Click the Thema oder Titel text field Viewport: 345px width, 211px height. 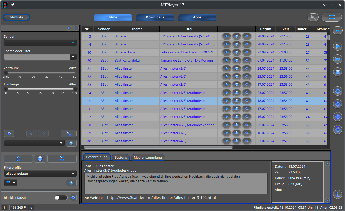(37, 57)
